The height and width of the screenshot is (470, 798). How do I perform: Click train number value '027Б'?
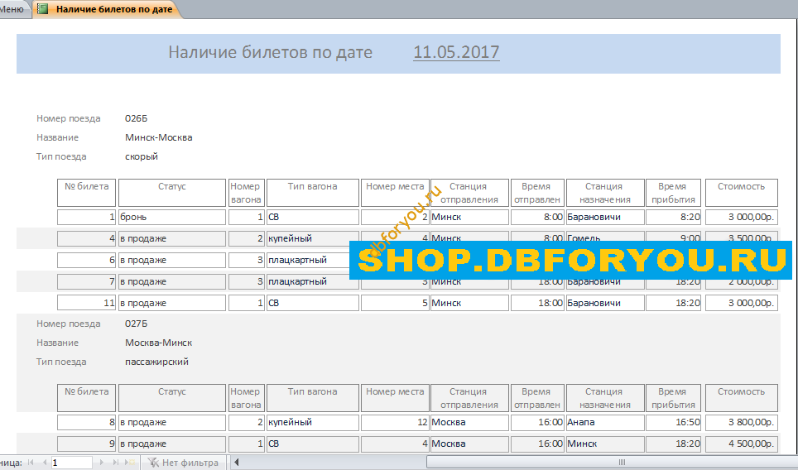coord(136,324)
